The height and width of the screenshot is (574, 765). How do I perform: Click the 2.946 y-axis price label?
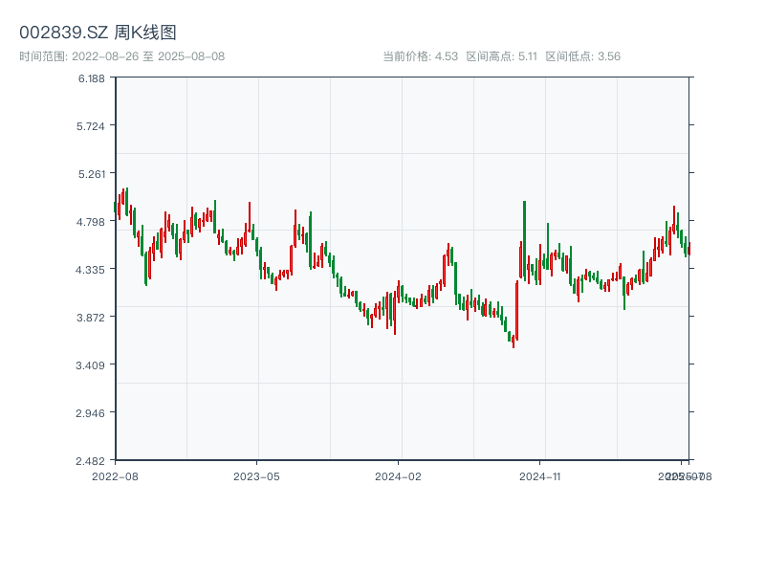coord(92,413)
